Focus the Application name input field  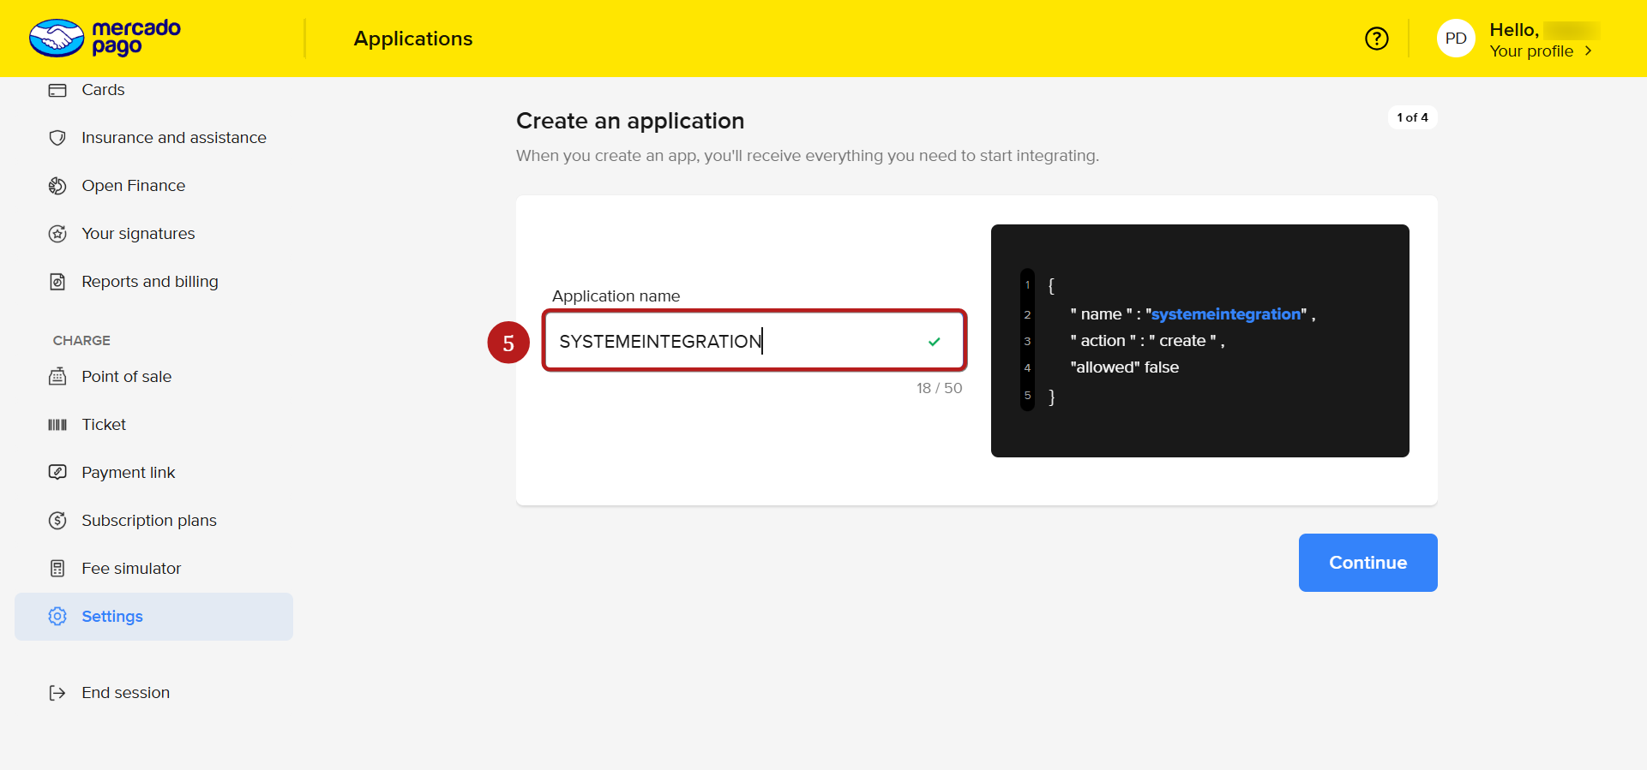[x=754, y=341]
